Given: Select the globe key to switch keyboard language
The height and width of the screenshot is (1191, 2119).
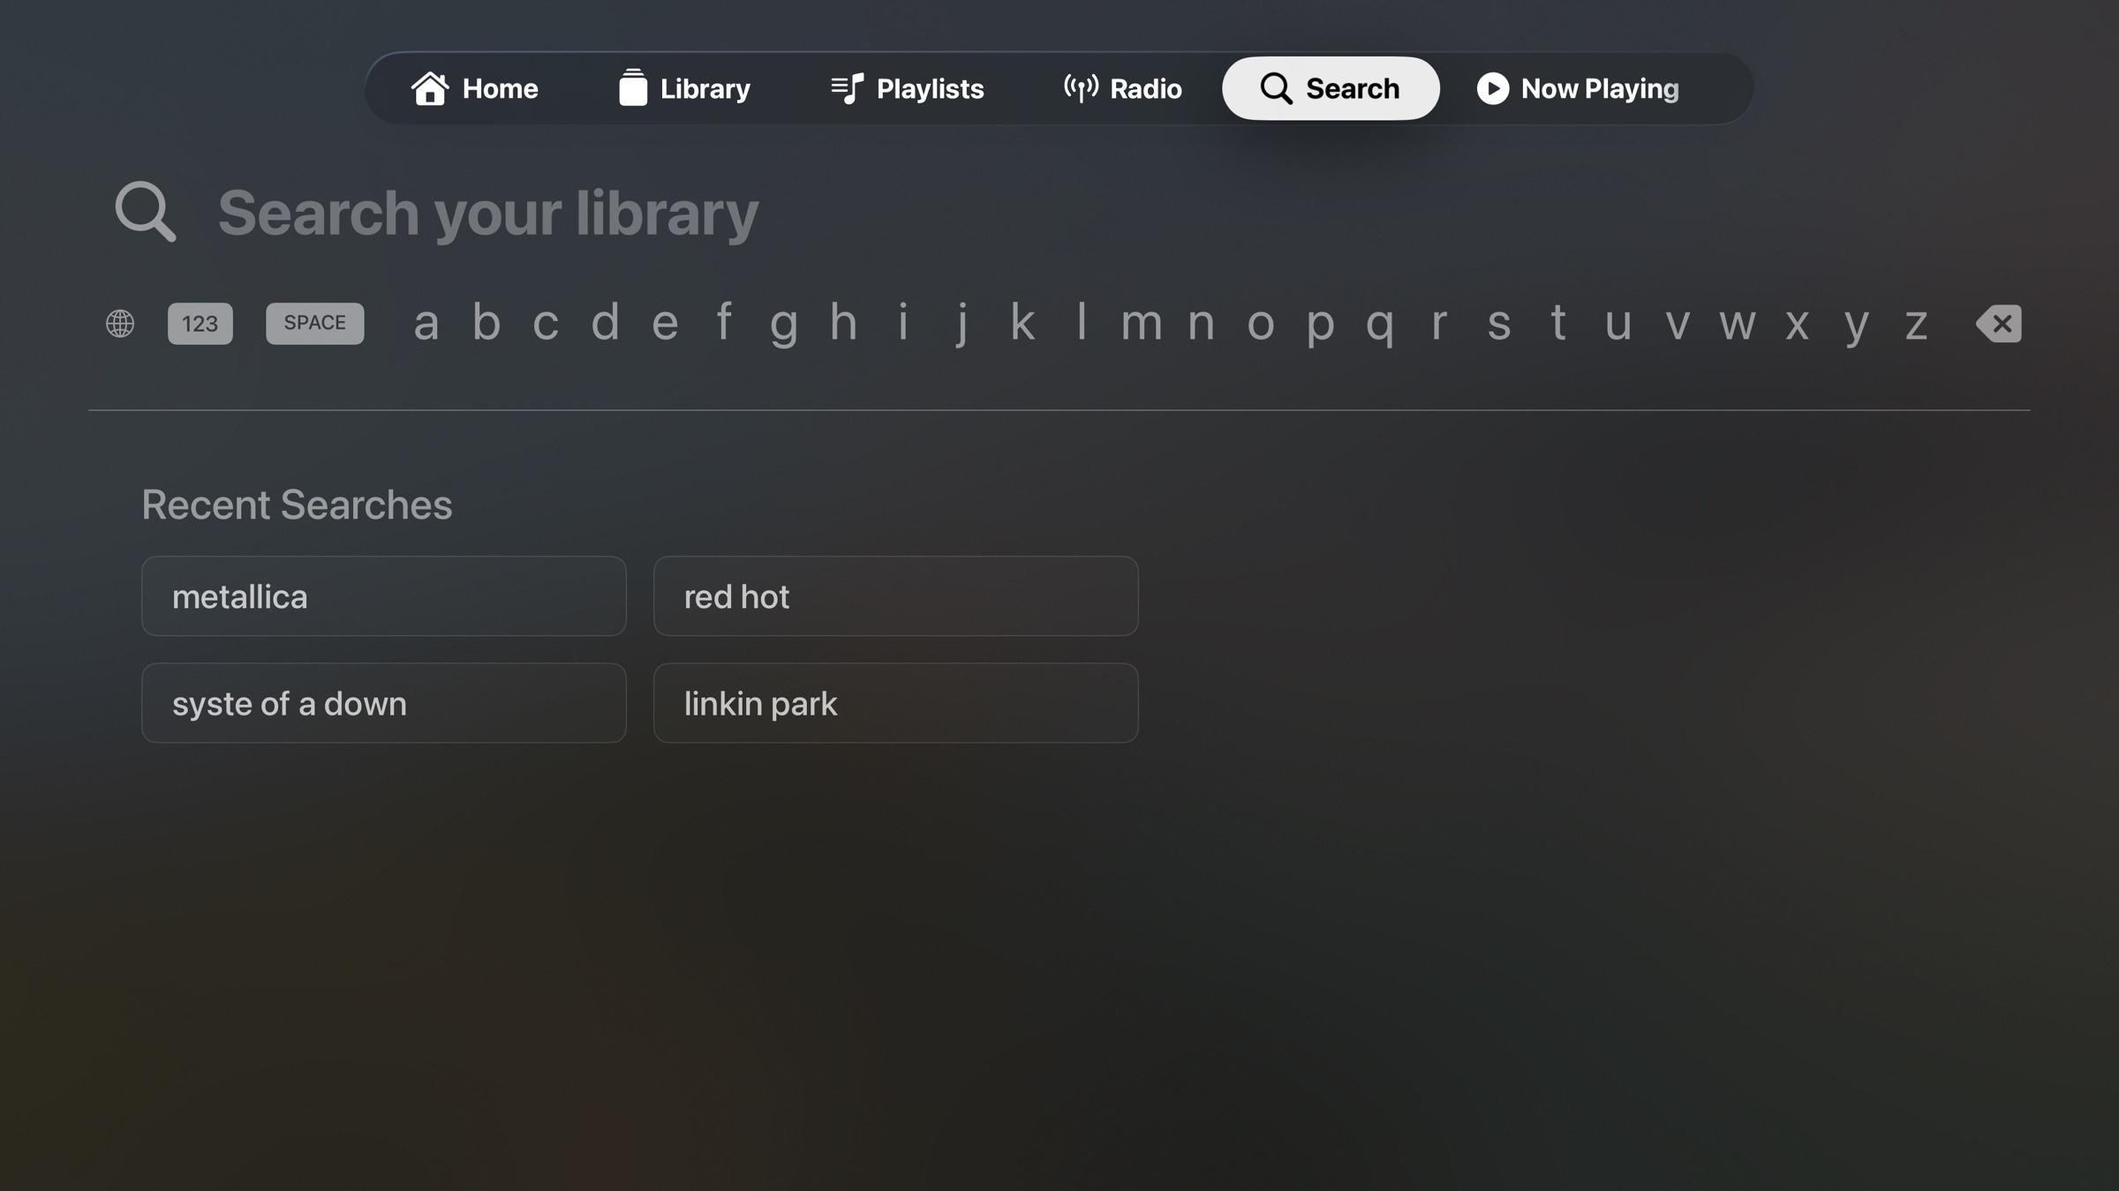Looking at the screenshot, I should click(120, 323).
